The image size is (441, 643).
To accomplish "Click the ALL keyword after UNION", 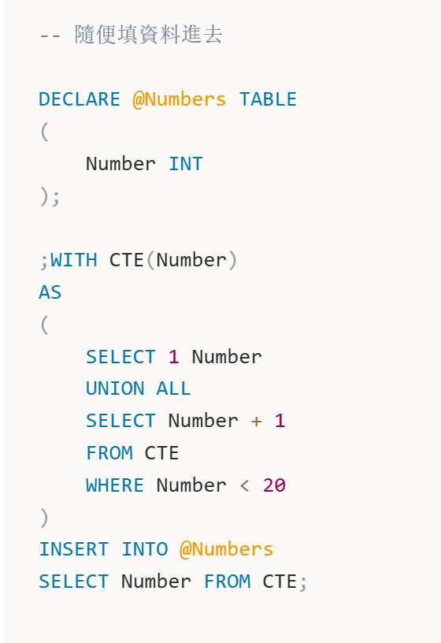I will pos(173,388).
